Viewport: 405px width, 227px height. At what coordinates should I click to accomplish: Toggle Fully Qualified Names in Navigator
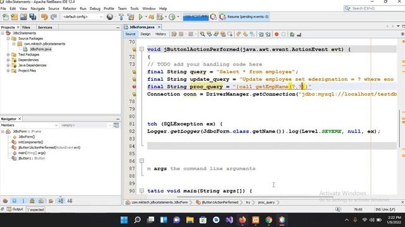pyautogui.click(x=51, y=201)
